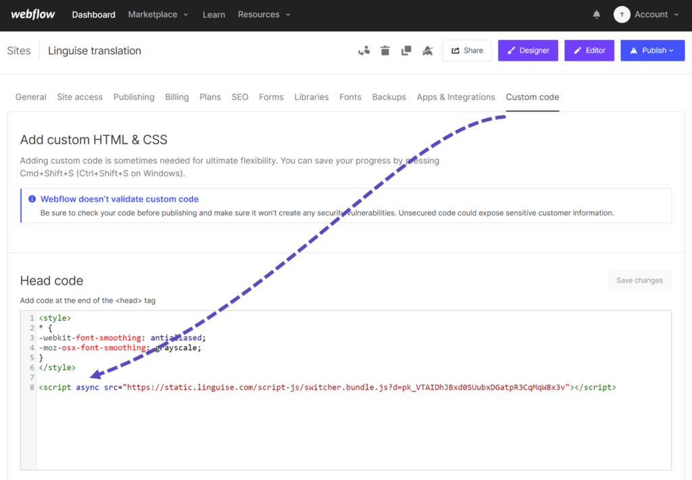Click the Share export icon
Screen dimensions: 692x480
coord(457,50)
